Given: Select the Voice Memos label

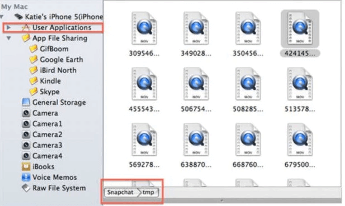Looking at the screenshot, I should [55, 177].
